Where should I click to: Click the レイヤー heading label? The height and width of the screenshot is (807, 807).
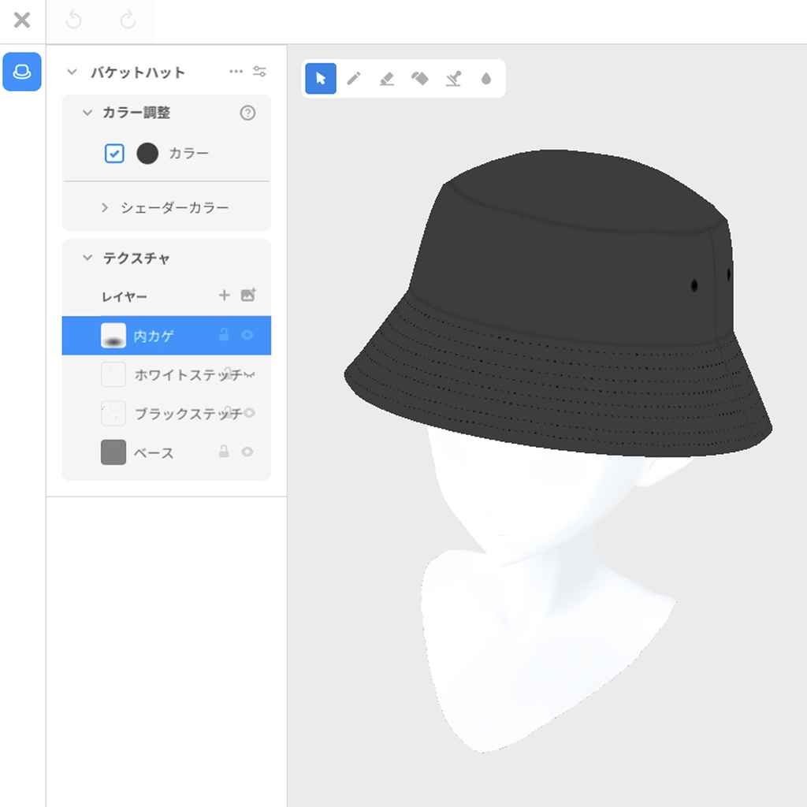tap(125, 296)
